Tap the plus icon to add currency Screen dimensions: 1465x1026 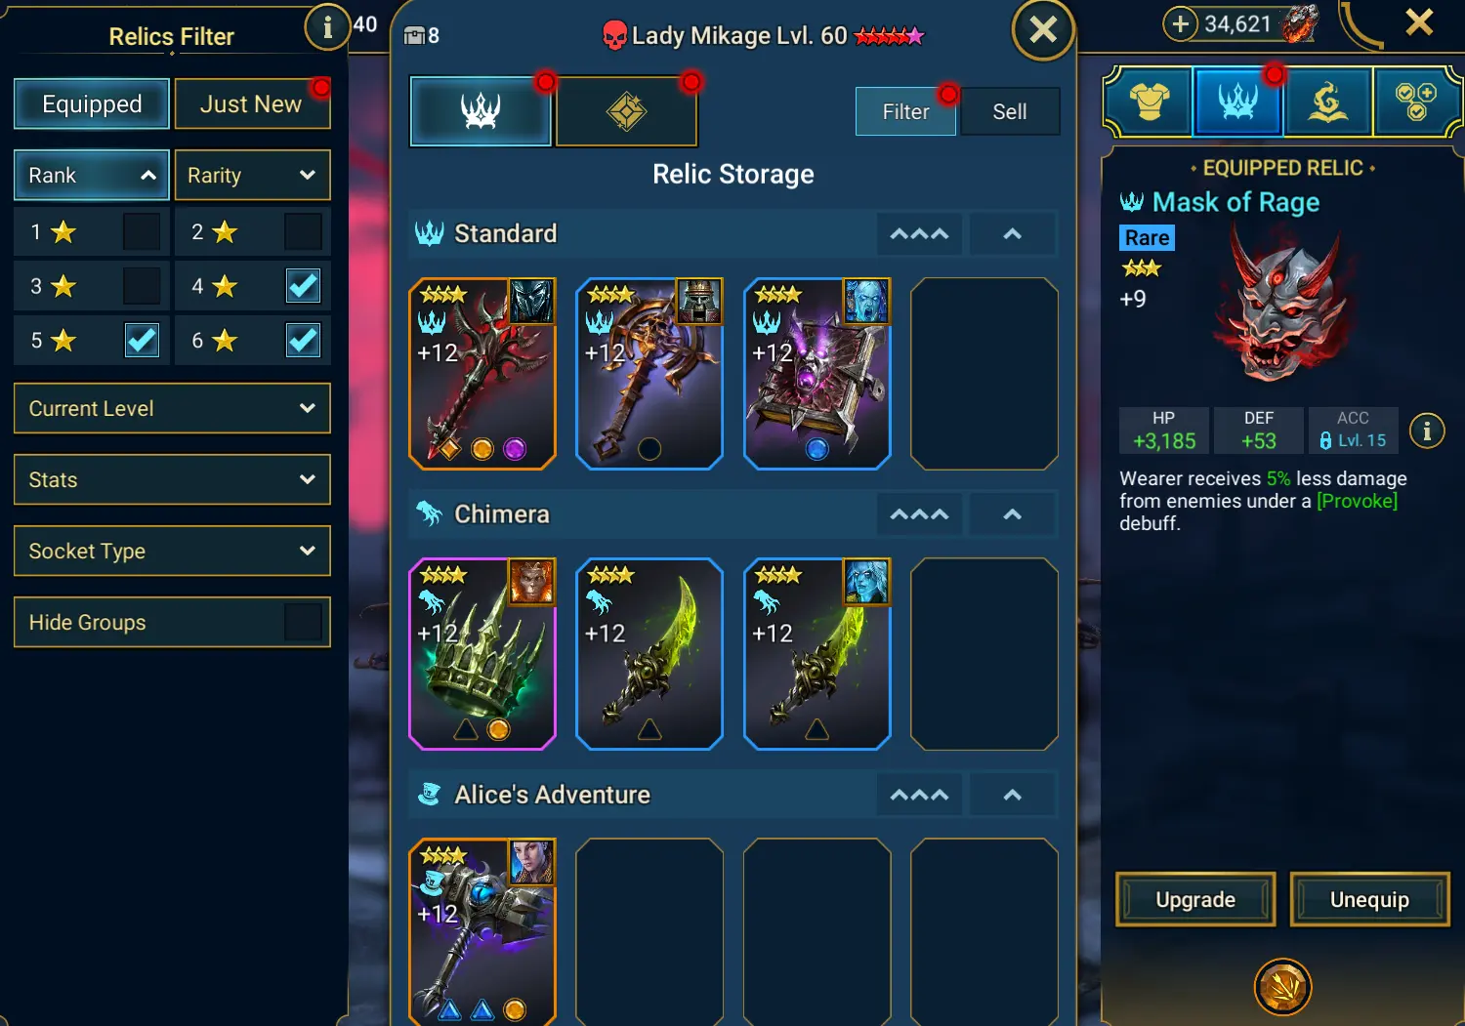coord(1180,23)
